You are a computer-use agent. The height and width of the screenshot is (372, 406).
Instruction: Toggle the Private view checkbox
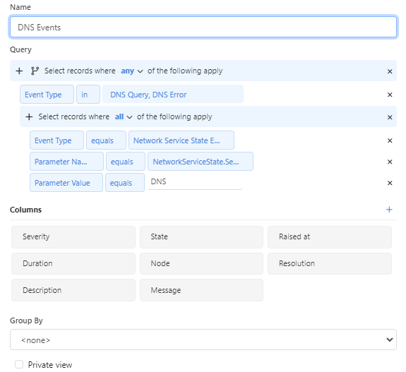point(19,364)
